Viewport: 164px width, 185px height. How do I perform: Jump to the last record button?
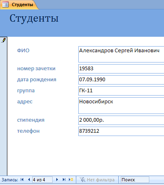pyautogui.click(x=64, y=180)
